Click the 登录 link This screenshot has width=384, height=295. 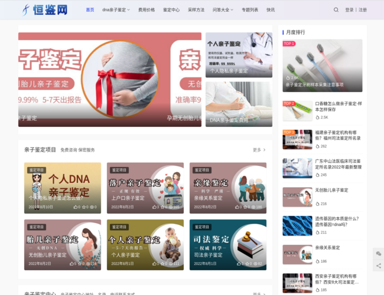click(x=349, y=10)
